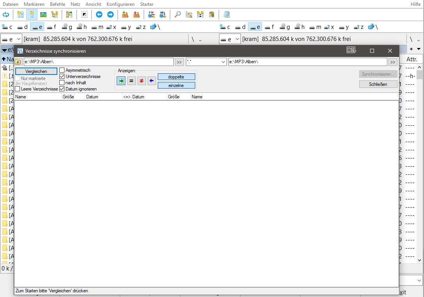424x297 pixels.
Task: Toggle the red unequal files filter
Action: 141,81
